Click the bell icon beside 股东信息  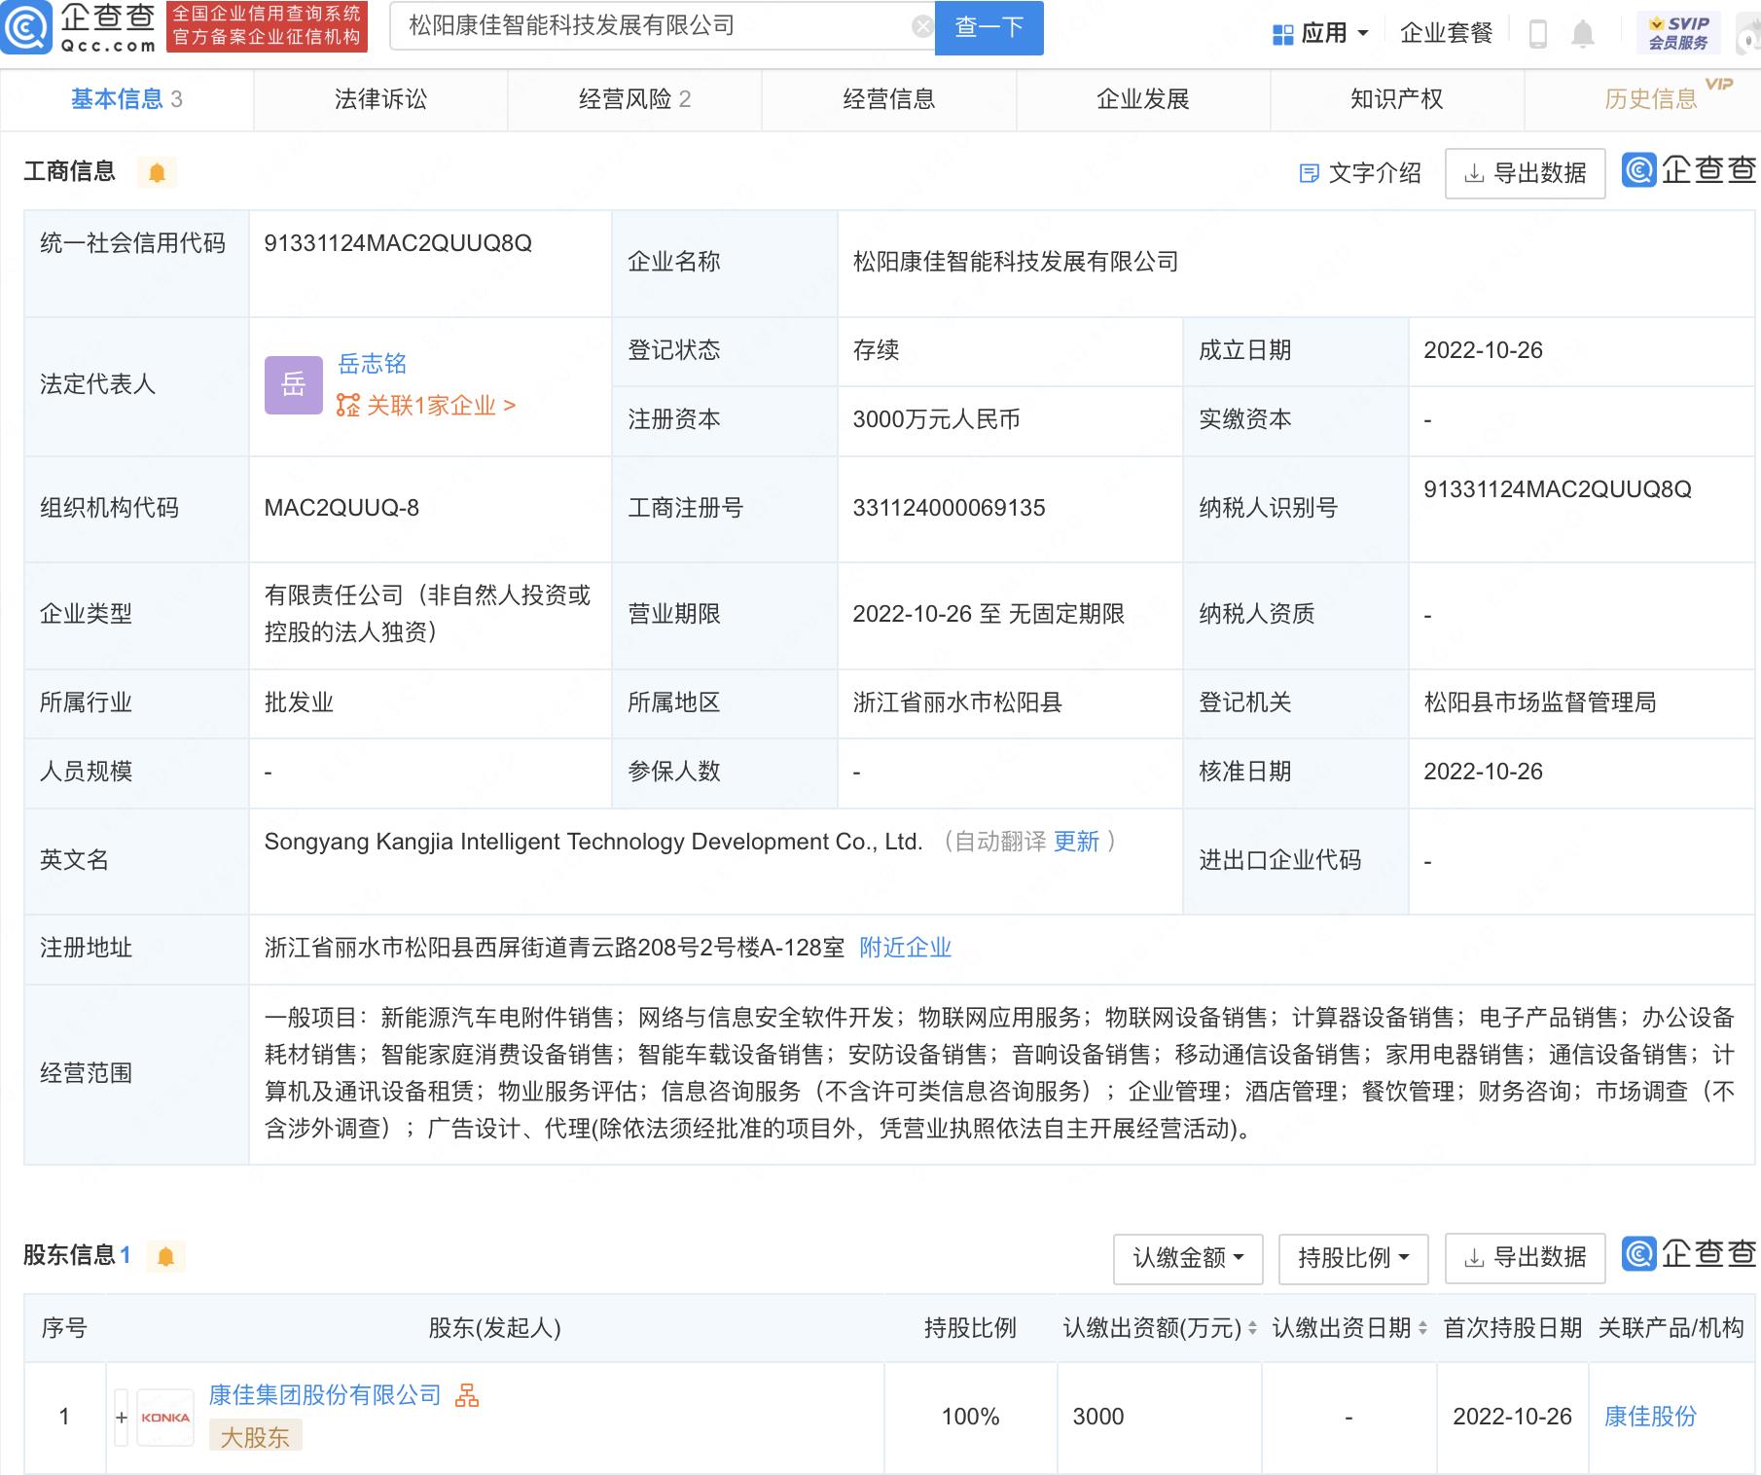[165, 1257]
